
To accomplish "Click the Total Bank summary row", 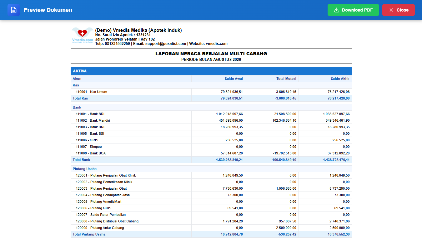I will 211,160.
